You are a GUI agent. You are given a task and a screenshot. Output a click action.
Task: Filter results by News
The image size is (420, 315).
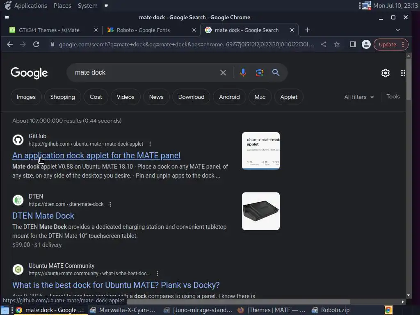[x=156, y=97]
